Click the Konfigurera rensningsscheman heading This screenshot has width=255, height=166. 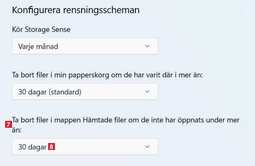pos(76,10)
